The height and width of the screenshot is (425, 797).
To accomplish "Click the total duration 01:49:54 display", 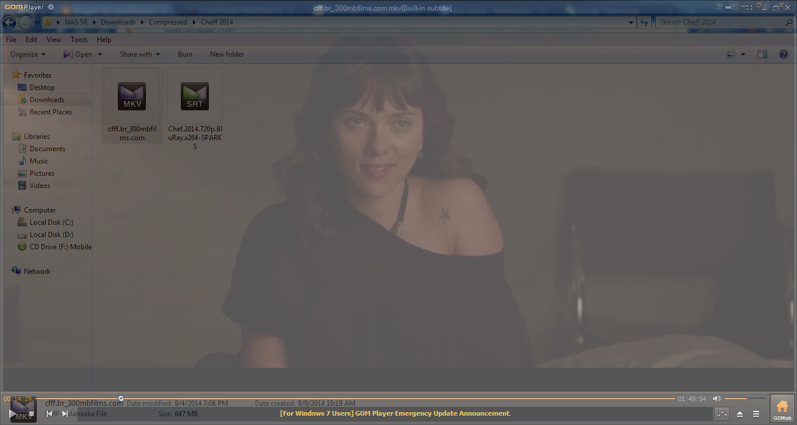I will pos(691,399).
